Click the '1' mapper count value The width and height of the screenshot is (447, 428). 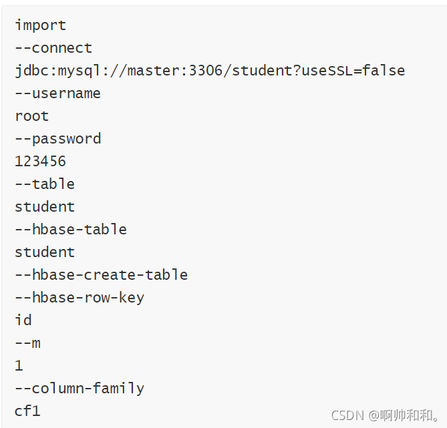pos(19,366)
